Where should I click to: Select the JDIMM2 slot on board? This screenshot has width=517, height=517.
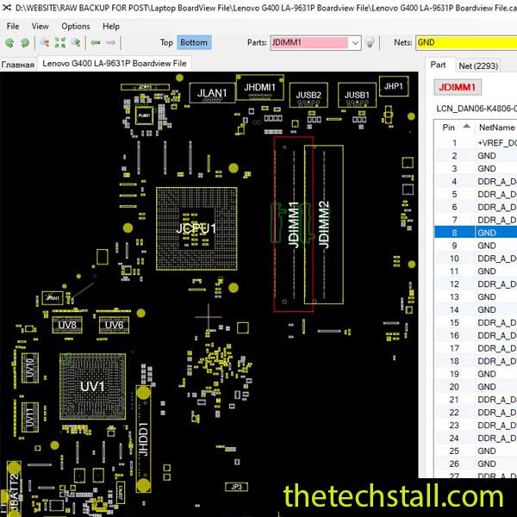(x=324, y=224)
